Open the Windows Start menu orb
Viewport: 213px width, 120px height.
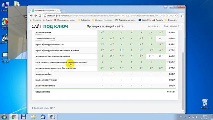pyautogui.click(x=4, y=117)
